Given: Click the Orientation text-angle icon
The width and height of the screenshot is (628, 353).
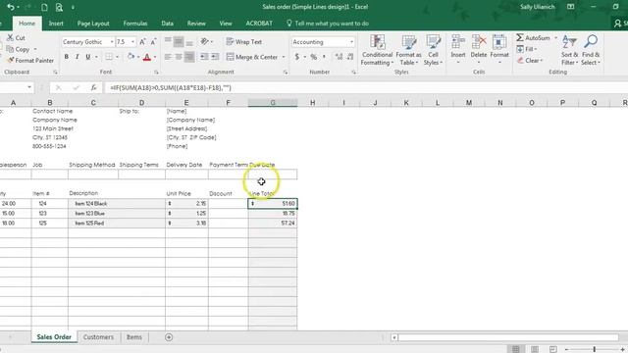Looking at the screenshot, I should pyautogui.click(x=204, y=41).
